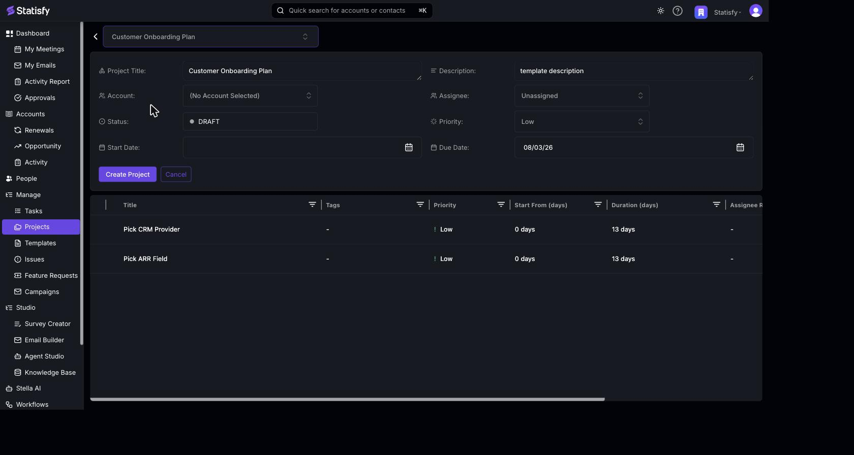Screen dimensions: 854x455
Task: Open the Start From column filter icon
Action: pyautogui.click(x=598, y=205)
